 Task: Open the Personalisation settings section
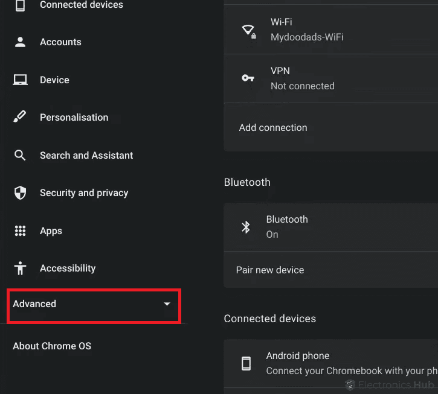pos(74,117)
